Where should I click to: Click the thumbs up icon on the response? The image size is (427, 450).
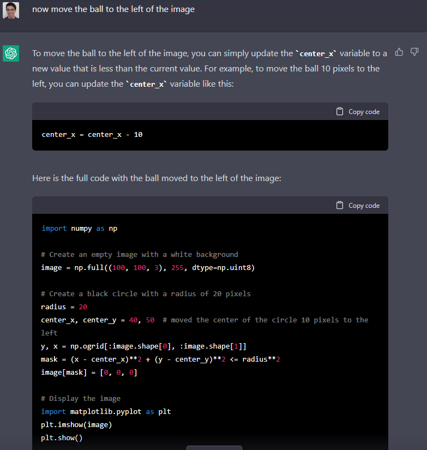pyautogui.click(x=399, y=52)
